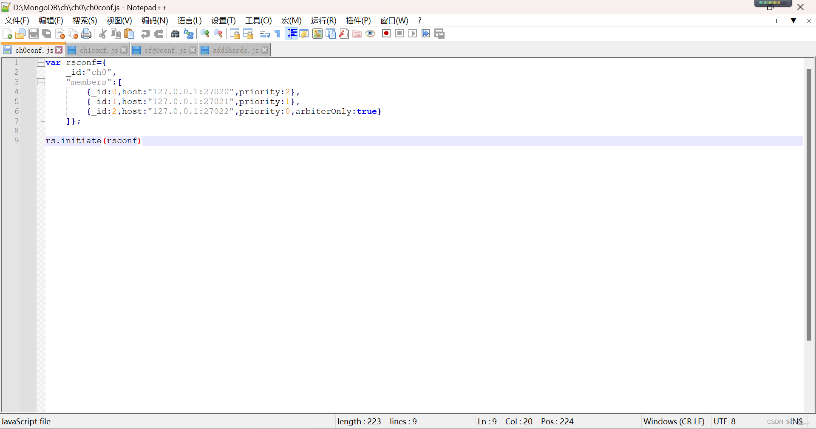Print the file with the printer icon
The width and height of the screenshot is (816, 429).
pos(87,34)
